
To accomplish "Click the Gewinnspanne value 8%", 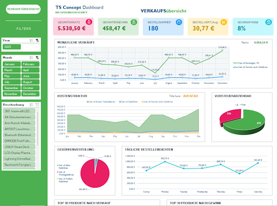I will pos(242,28).
